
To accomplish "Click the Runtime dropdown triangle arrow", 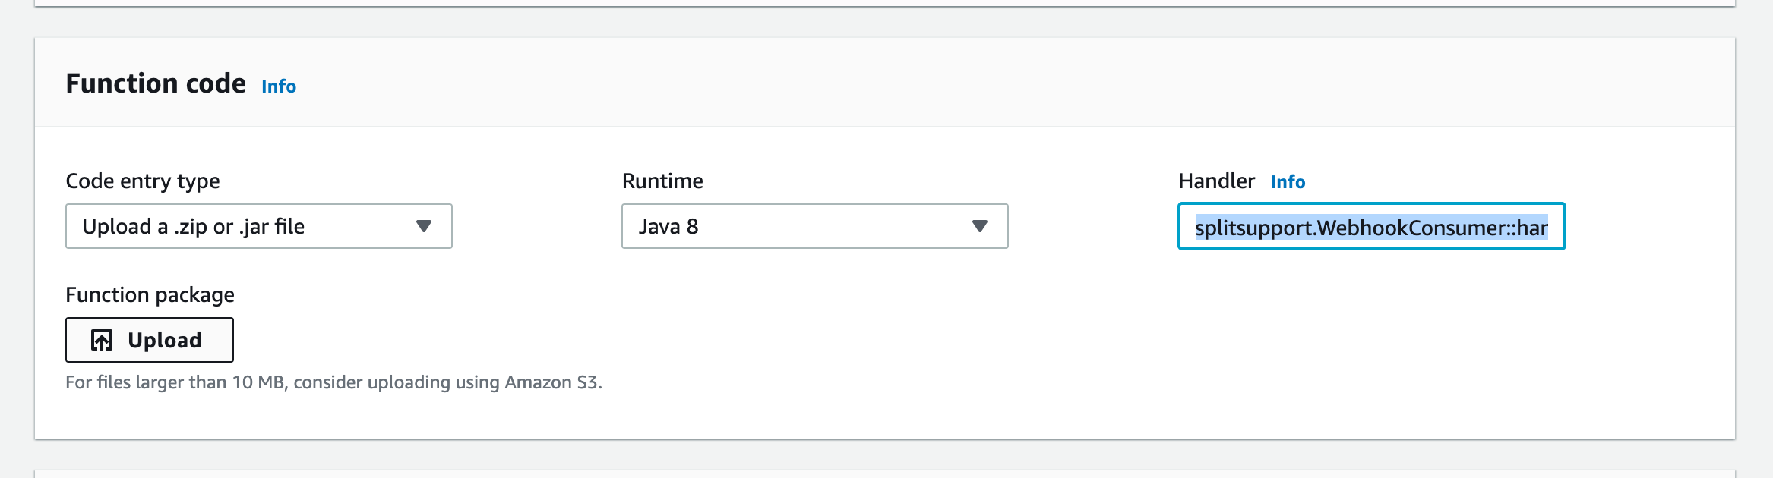I will (x=980, y=226).
